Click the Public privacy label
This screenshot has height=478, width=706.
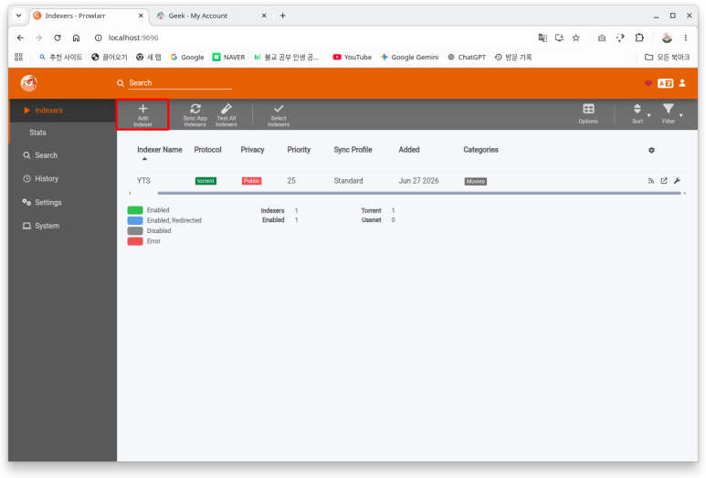pos(252,181)
